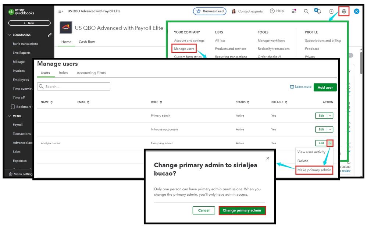367x228 pixels.
Task: Confirm with Change primary admin button
Action: (242, 210)
